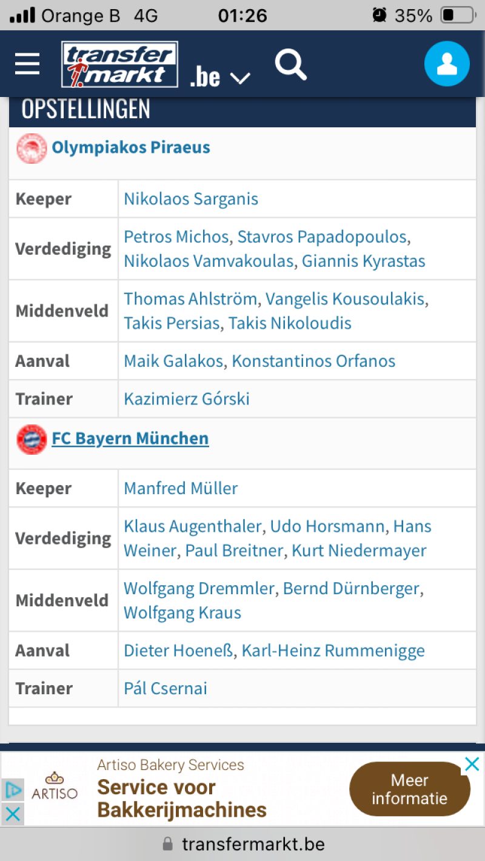
Task: Open the user profile icon
Action: click(x=447, y=64)
